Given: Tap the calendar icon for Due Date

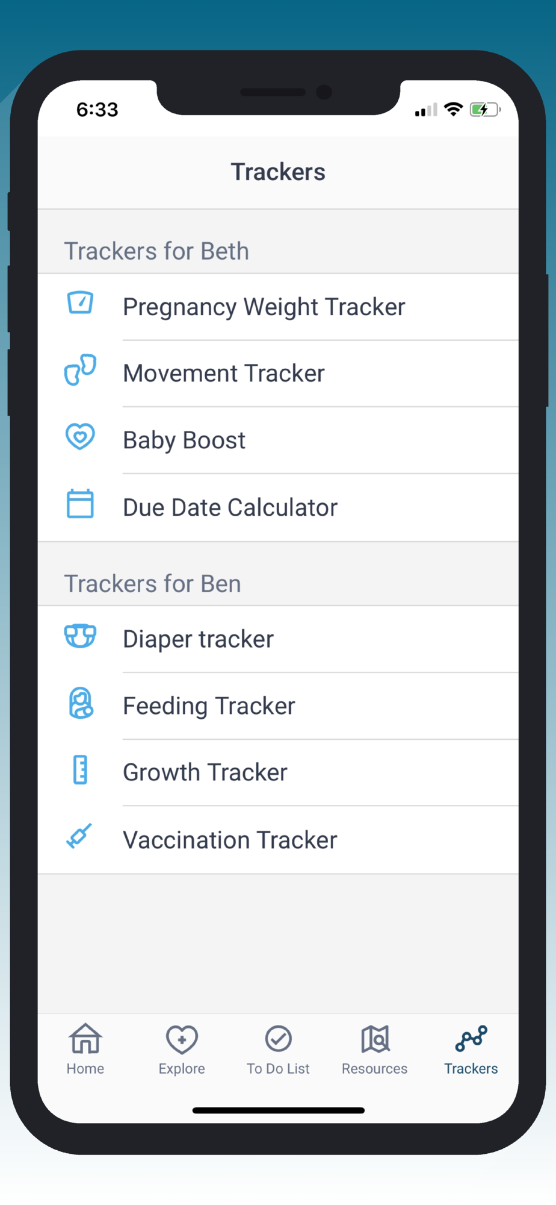Looking at the screenshot, I should 80,504.
